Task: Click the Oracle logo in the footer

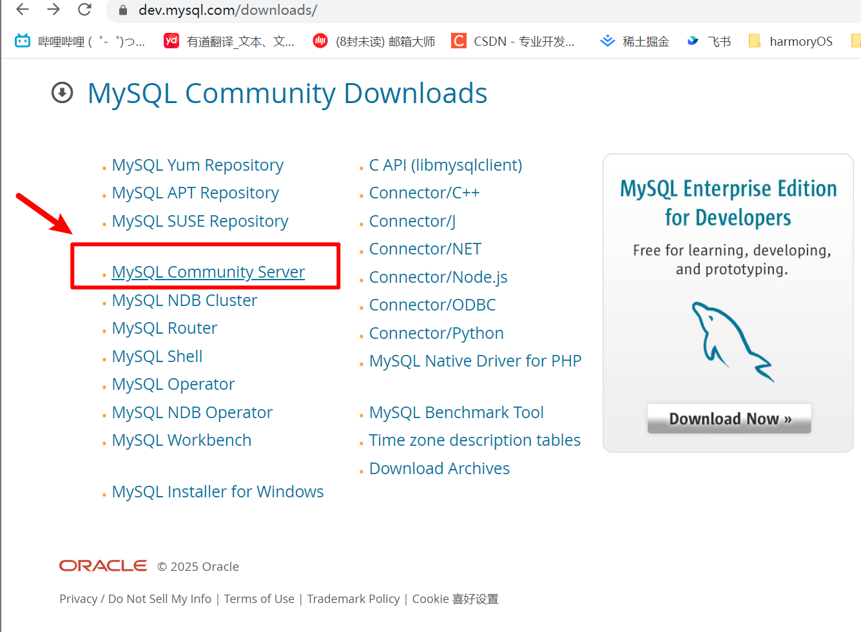Action: point(102,565)
